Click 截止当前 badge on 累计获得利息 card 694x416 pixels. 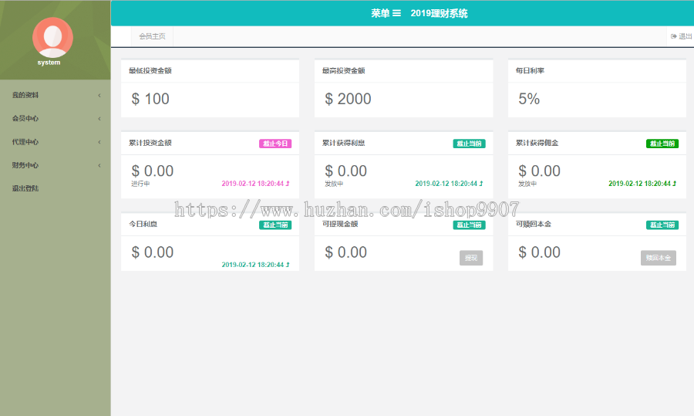[469, 144]
